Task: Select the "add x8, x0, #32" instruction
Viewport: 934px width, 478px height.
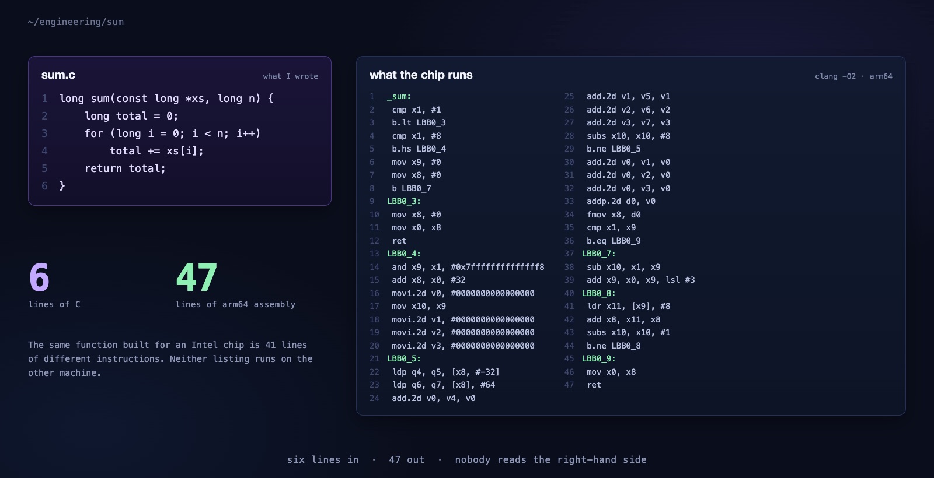Action: pyautogui.click(x=428, y=280)
